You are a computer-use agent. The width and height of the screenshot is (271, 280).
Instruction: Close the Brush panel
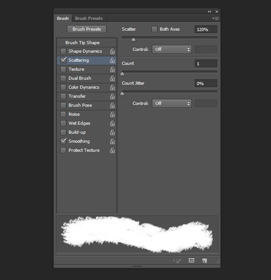coord(217,11)
